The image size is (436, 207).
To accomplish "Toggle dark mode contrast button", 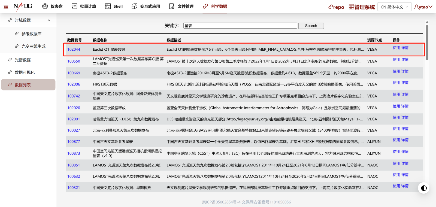I will (x=424, y=188).
